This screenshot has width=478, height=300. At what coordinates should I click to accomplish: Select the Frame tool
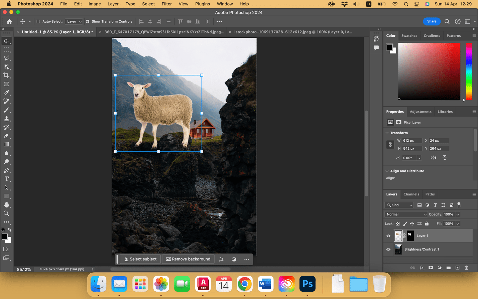(6, 84)
